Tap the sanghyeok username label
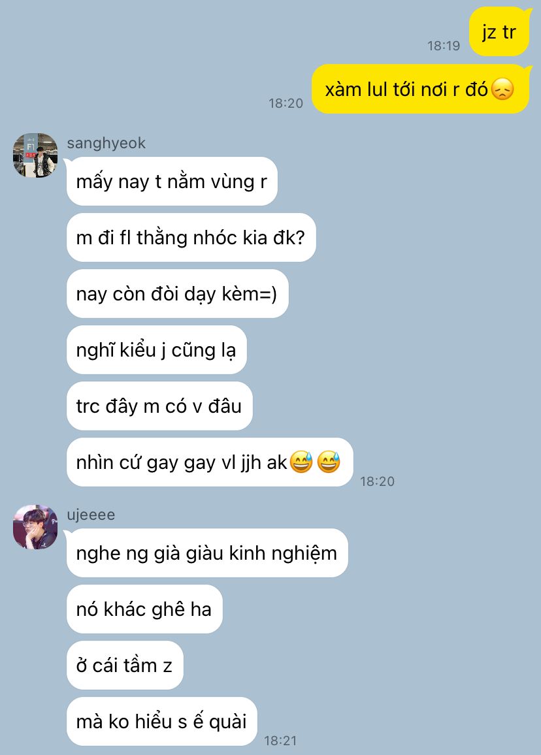 [106, 143]
